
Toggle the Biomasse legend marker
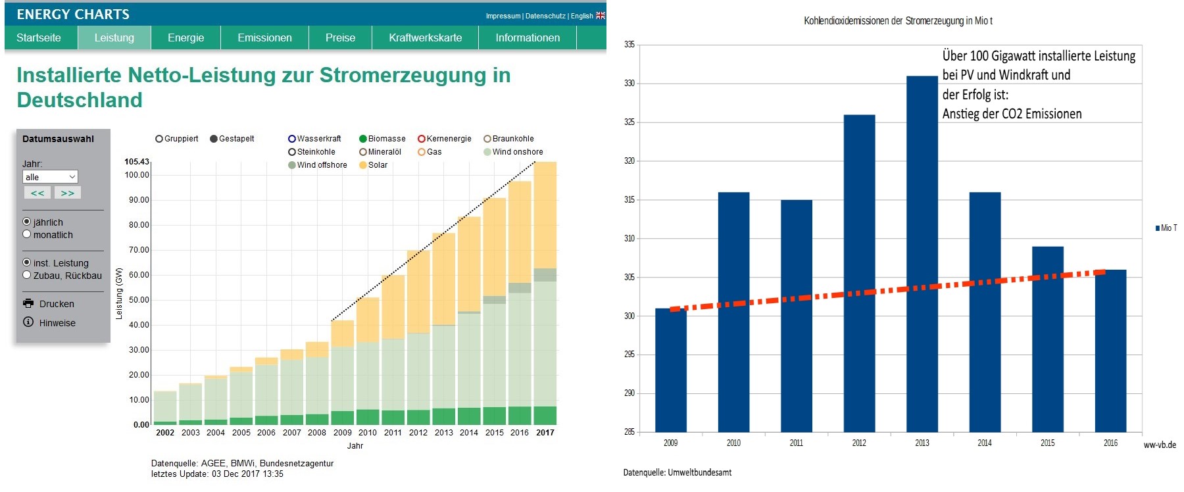click(x=362, y=139)
